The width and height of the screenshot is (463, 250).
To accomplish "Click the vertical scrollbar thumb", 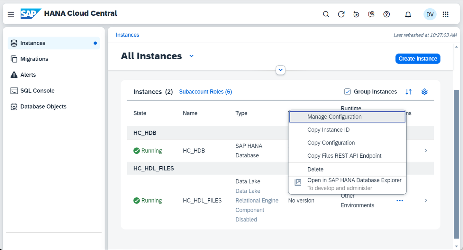I will click(x=456, y=164).
